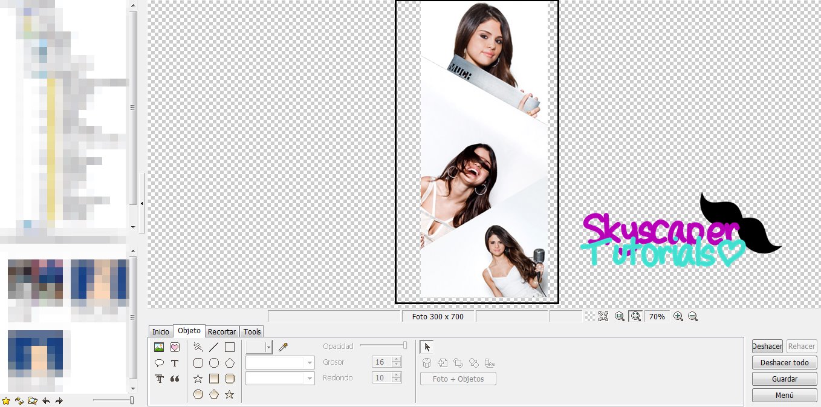The width and height of the screenshot is (821, 407).
Task: Pick the outlined rounded rectangle tool
Action: point(198,363)
